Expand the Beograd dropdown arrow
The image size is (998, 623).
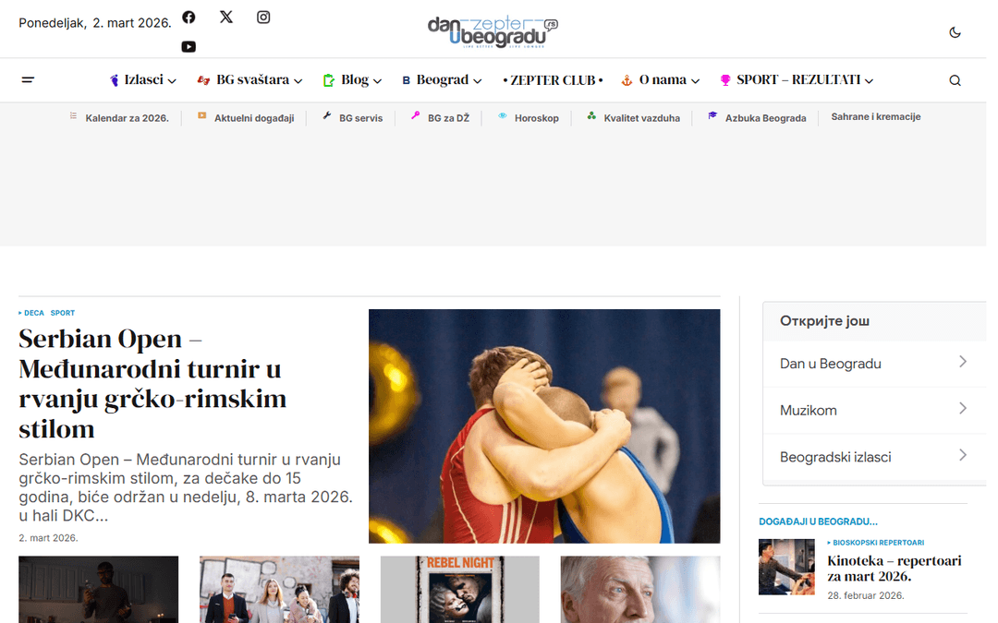coord(478,81)
